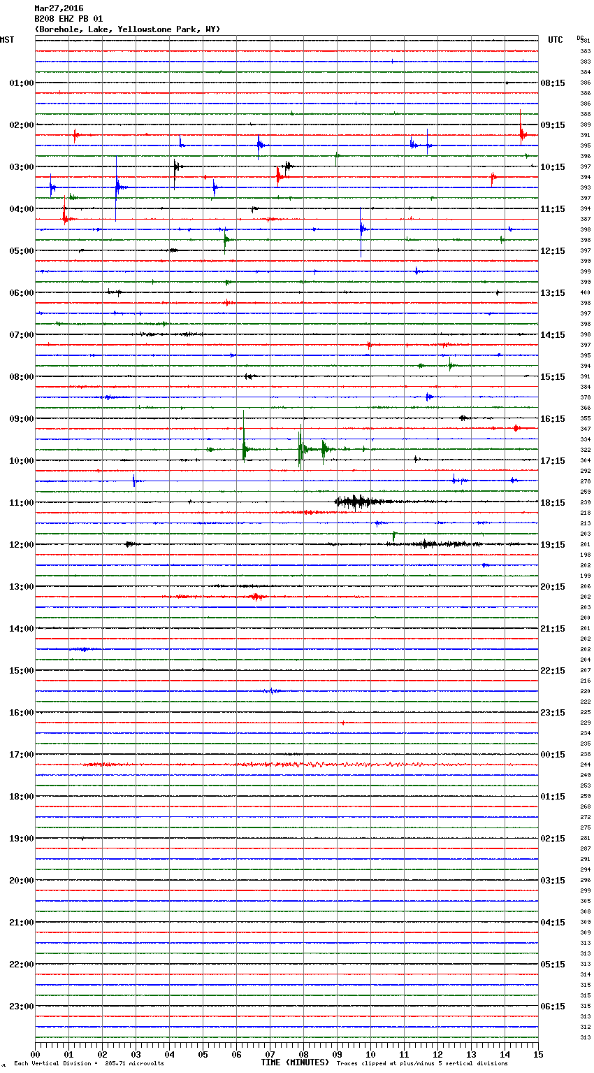This screenshot has width=594, height=1073.
Task: Select the 19:00 MST time label
Action: (21, 839)
